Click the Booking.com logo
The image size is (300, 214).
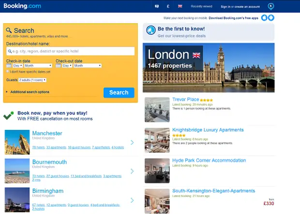[x=22, y=6]
